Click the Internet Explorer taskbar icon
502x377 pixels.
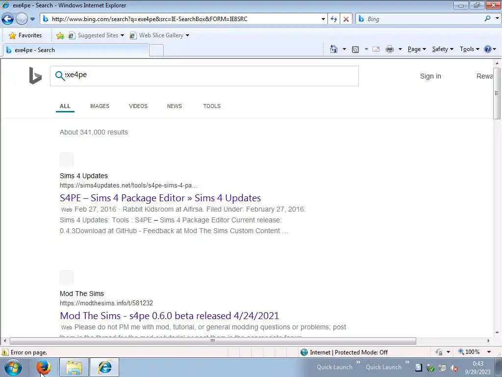(105, 367)
